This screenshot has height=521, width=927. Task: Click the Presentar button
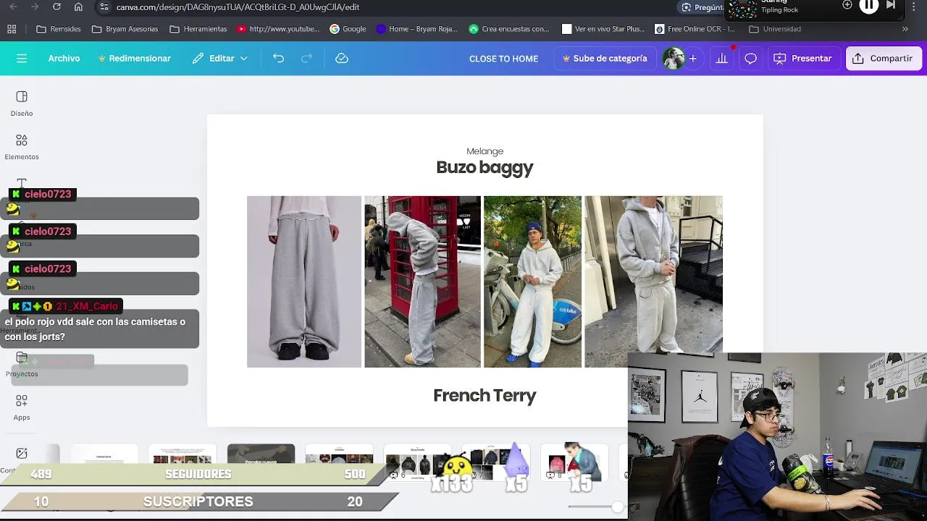click(x=802, y=59)
